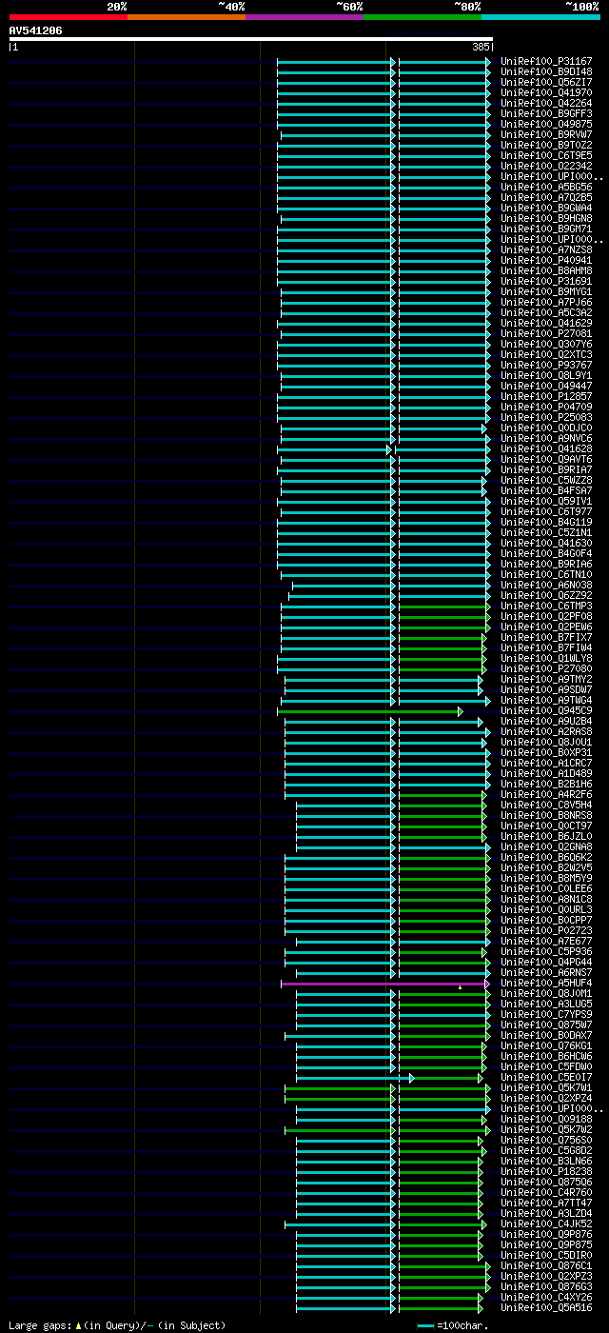
Task: Select the UniRef100_C5E0I7 label
Action: coord(546,1077)
